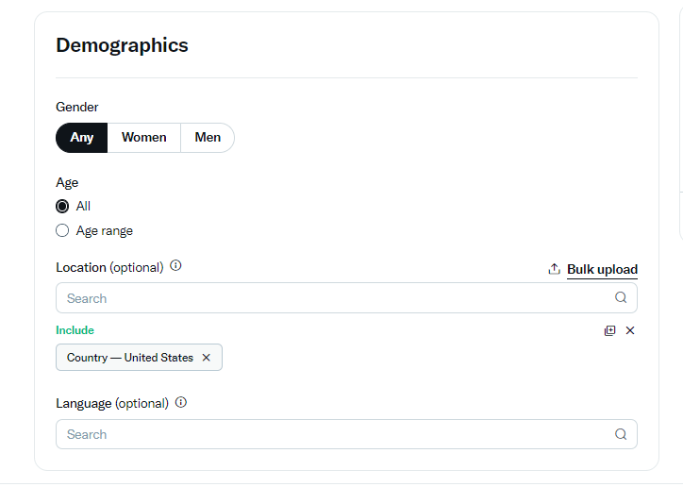683x487 pixels.
Task: Click the Include label
Action: coord(75,330)
